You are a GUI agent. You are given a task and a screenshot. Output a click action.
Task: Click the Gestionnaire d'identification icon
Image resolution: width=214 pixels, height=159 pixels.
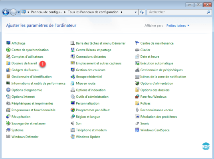(8, 76)
